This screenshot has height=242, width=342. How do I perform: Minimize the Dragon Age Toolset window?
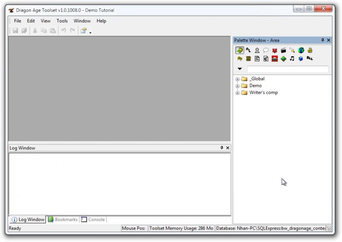[299, 9]
